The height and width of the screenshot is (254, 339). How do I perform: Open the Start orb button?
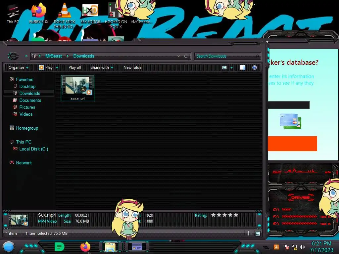click(9, 247)
